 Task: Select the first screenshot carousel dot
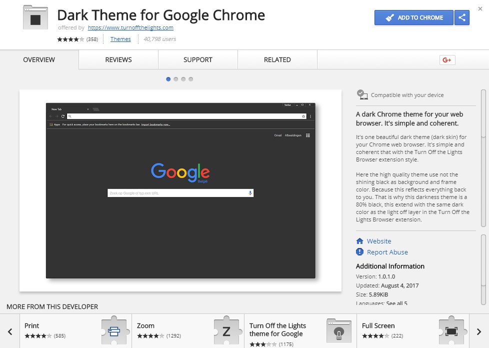click(168, 79)
